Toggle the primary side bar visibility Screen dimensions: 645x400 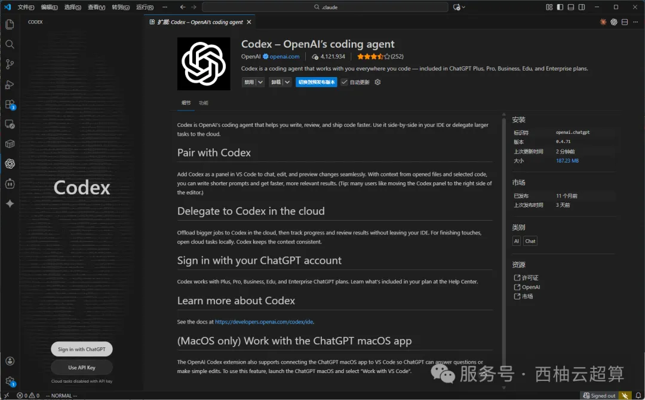[x=560, y=7]
